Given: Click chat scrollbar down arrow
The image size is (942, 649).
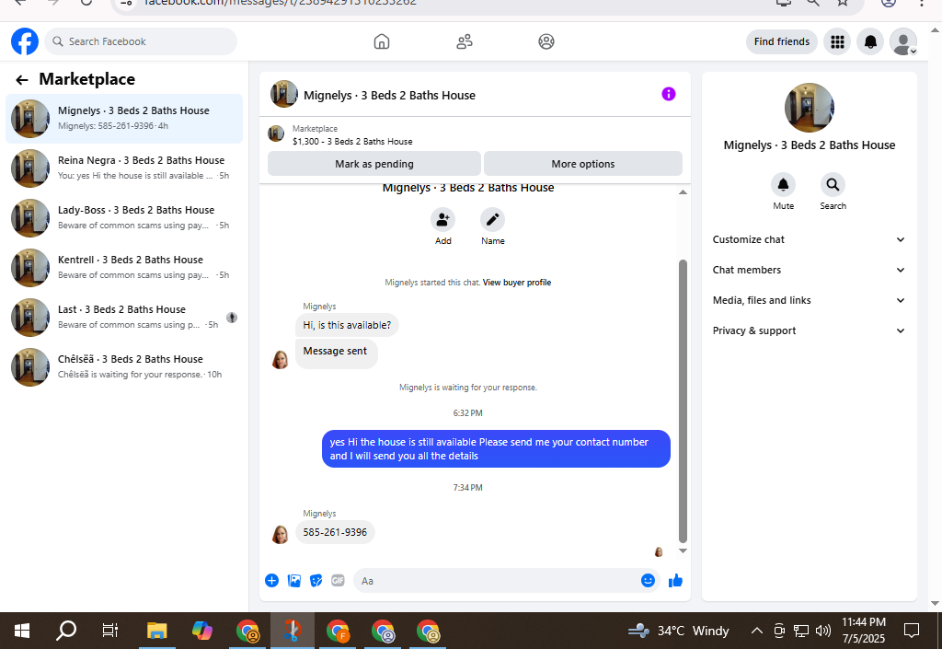Looking at the screenshot, I should [x=683, y=550].
